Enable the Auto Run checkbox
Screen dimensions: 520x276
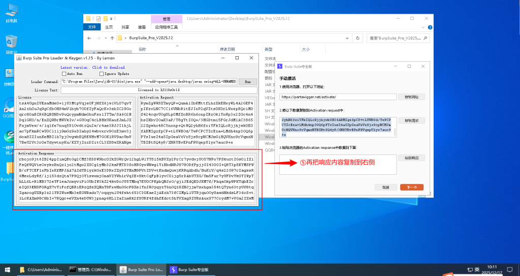(x=64, y=74)
